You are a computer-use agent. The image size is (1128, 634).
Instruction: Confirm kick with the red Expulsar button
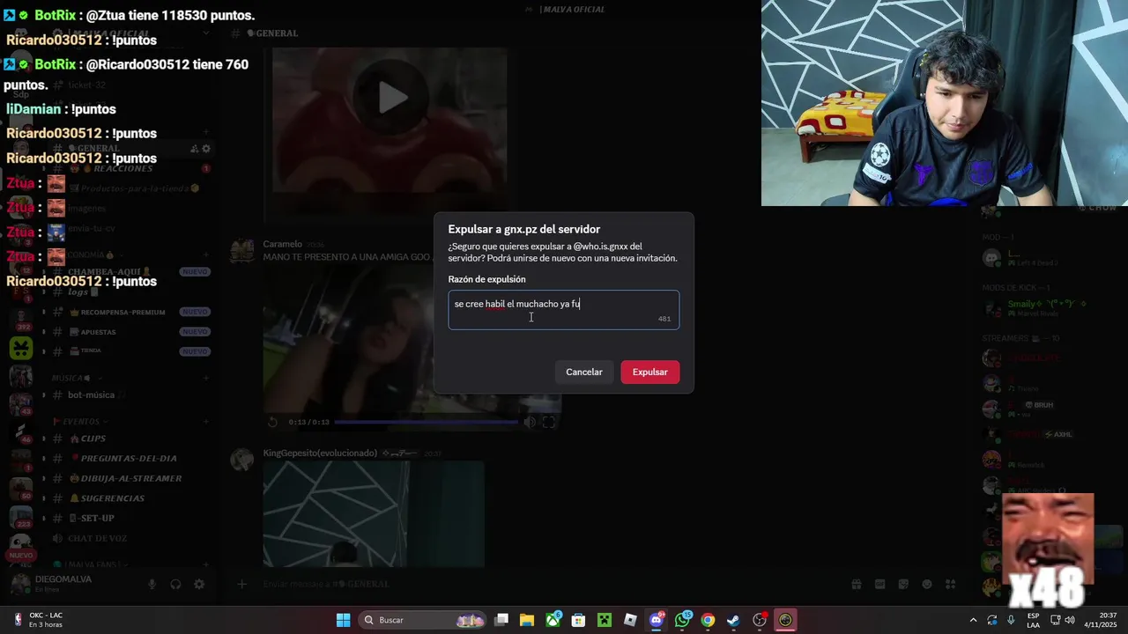pos(649,372)
